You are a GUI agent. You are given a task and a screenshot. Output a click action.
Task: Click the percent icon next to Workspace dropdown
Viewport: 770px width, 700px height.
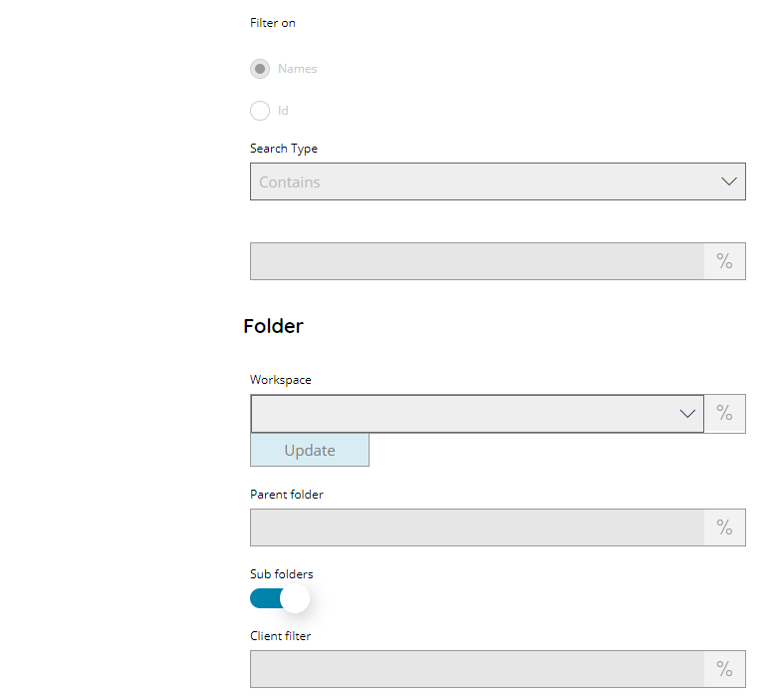click(x=724, y=413)
